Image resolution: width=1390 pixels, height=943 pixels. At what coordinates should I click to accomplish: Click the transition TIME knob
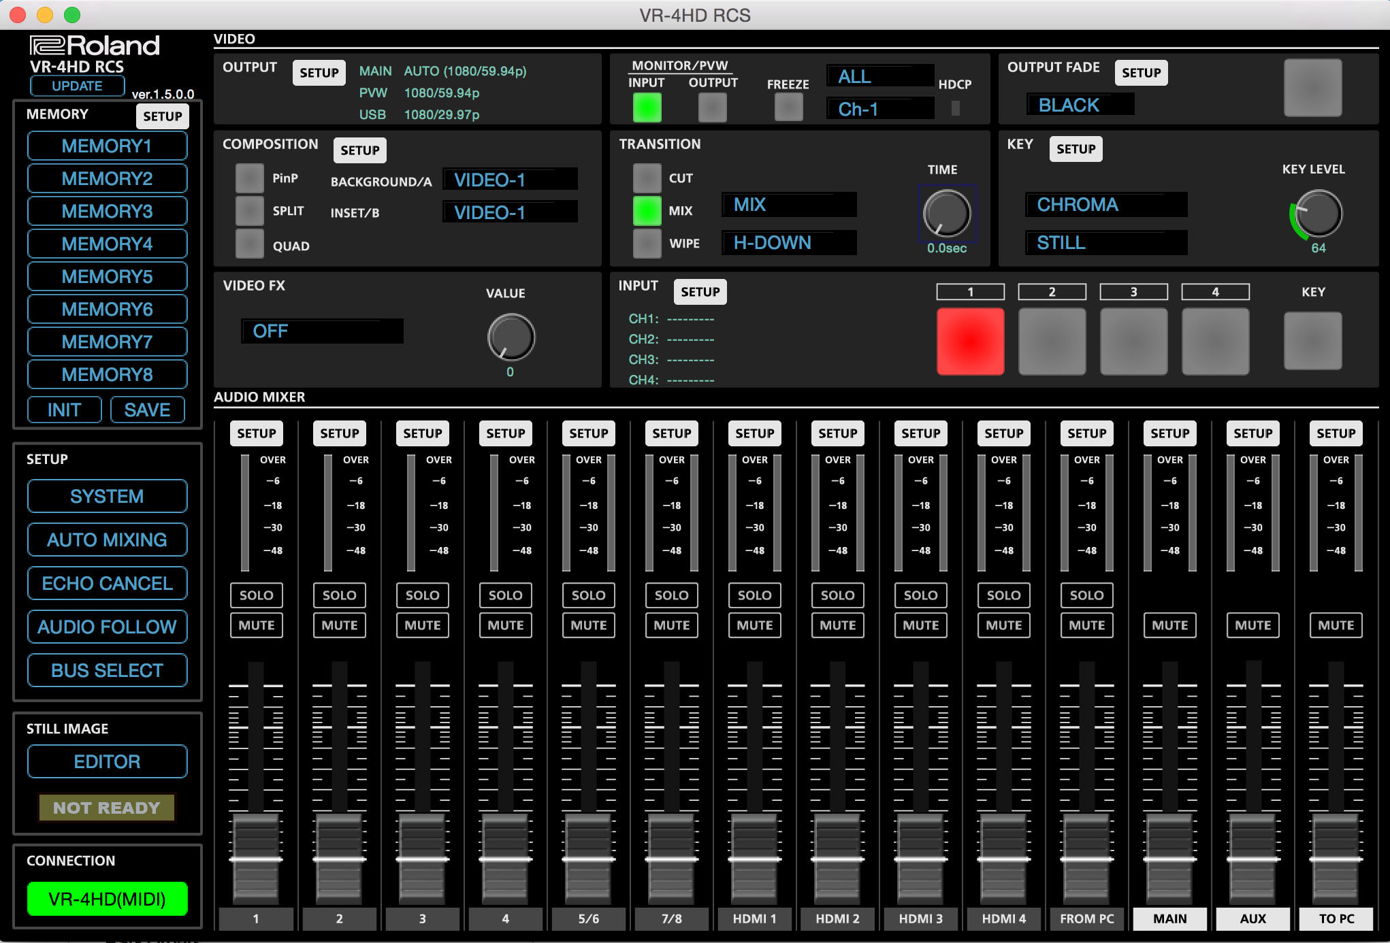coord(946,213)
